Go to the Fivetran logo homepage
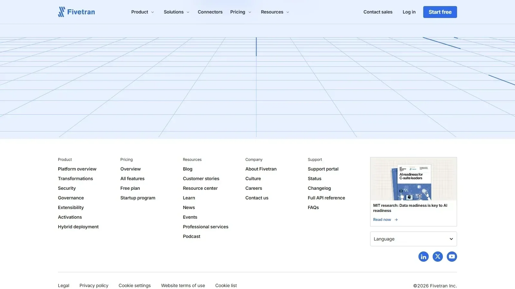515x289 pixels. [x=76, y=12]
